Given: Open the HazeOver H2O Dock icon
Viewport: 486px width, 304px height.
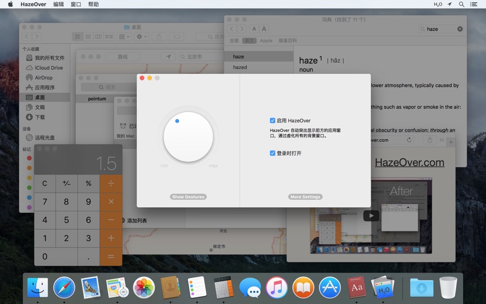Looking at the screenshot, I should (383, 287).
